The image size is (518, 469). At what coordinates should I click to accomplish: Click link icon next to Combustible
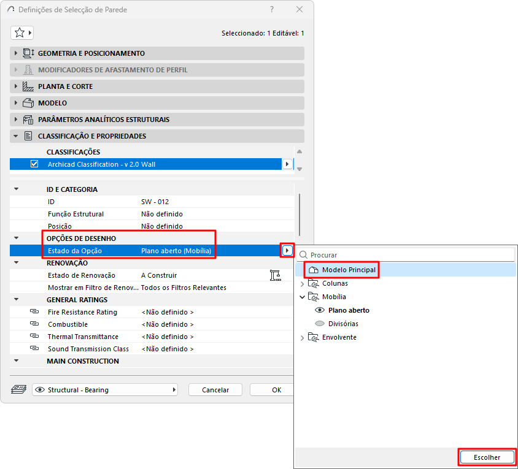click(x=34, y=324)
